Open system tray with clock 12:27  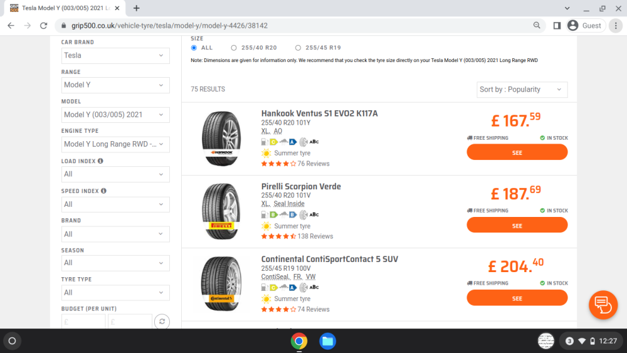(x=591, y=341)
